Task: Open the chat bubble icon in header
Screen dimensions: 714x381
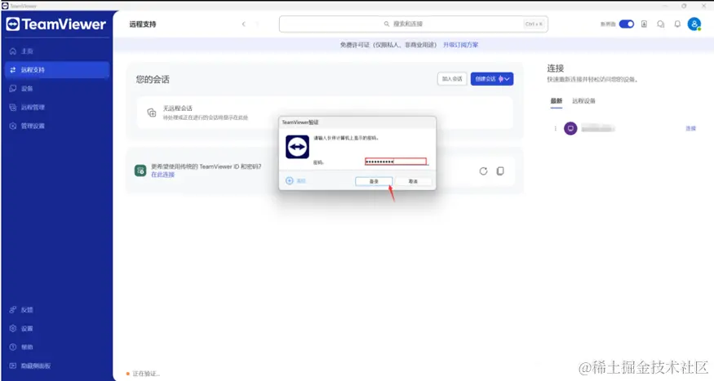Action: click(x=661, y=24)
